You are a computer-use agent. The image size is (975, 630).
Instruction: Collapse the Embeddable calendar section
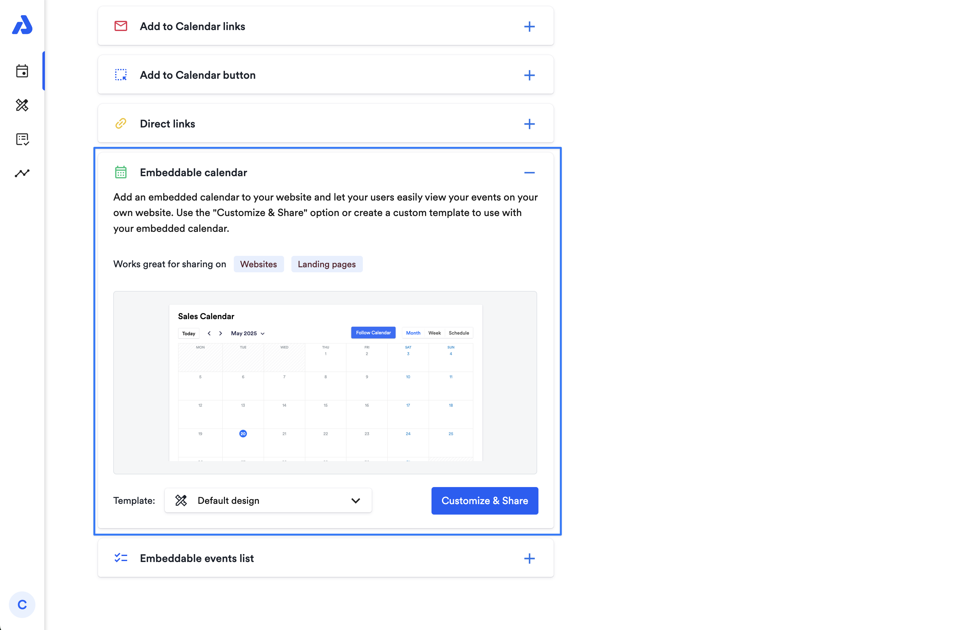(x=529, y=173)
